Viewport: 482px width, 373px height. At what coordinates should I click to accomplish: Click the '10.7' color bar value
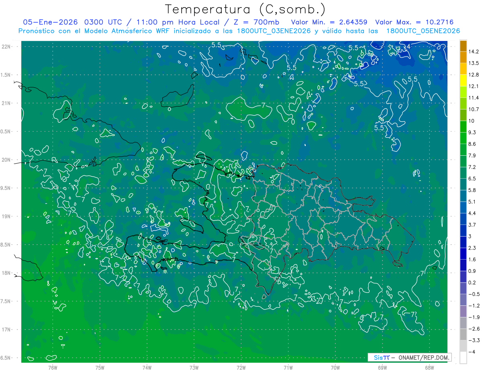[x=474, y=109]
